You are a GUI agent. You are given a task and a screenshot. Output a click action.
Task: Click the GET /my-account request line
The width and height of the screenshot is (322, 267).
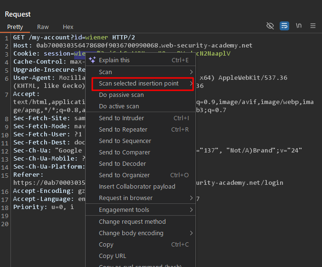pyautogui.click(x=74, y=38)
